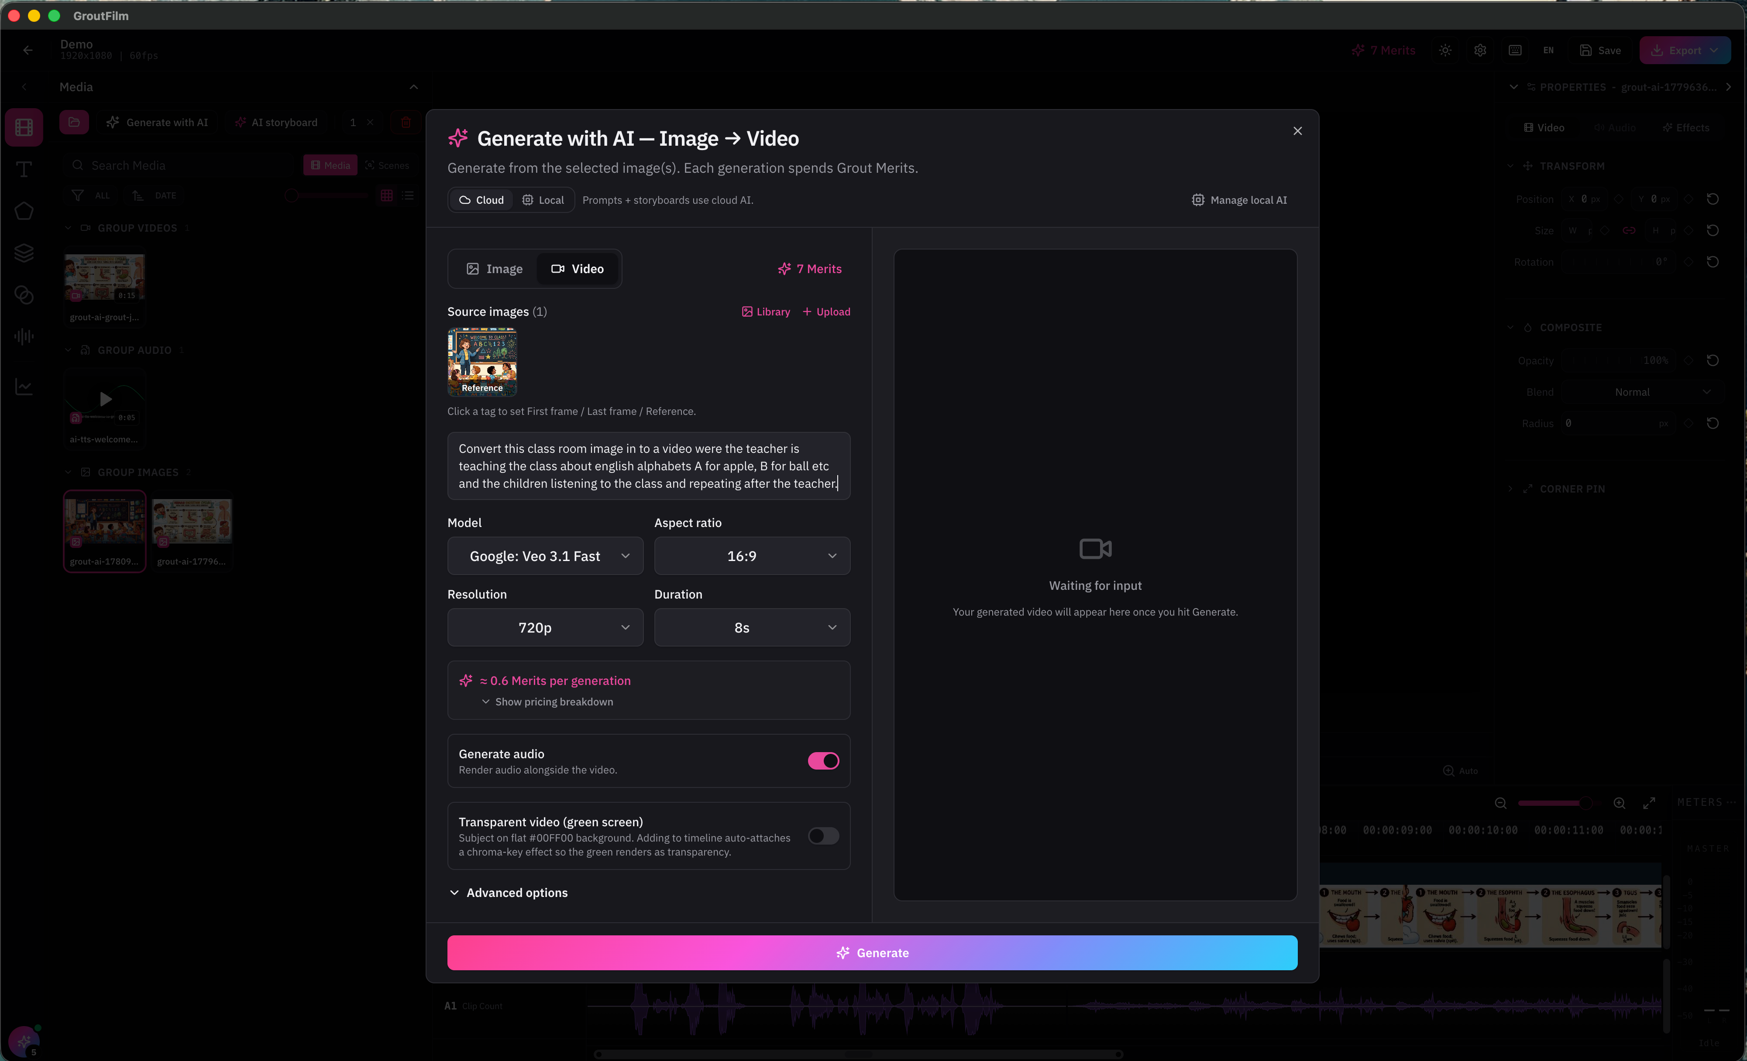Click the 7 Merits balance in dialog

pyautogui.click(x=810, y=269)
